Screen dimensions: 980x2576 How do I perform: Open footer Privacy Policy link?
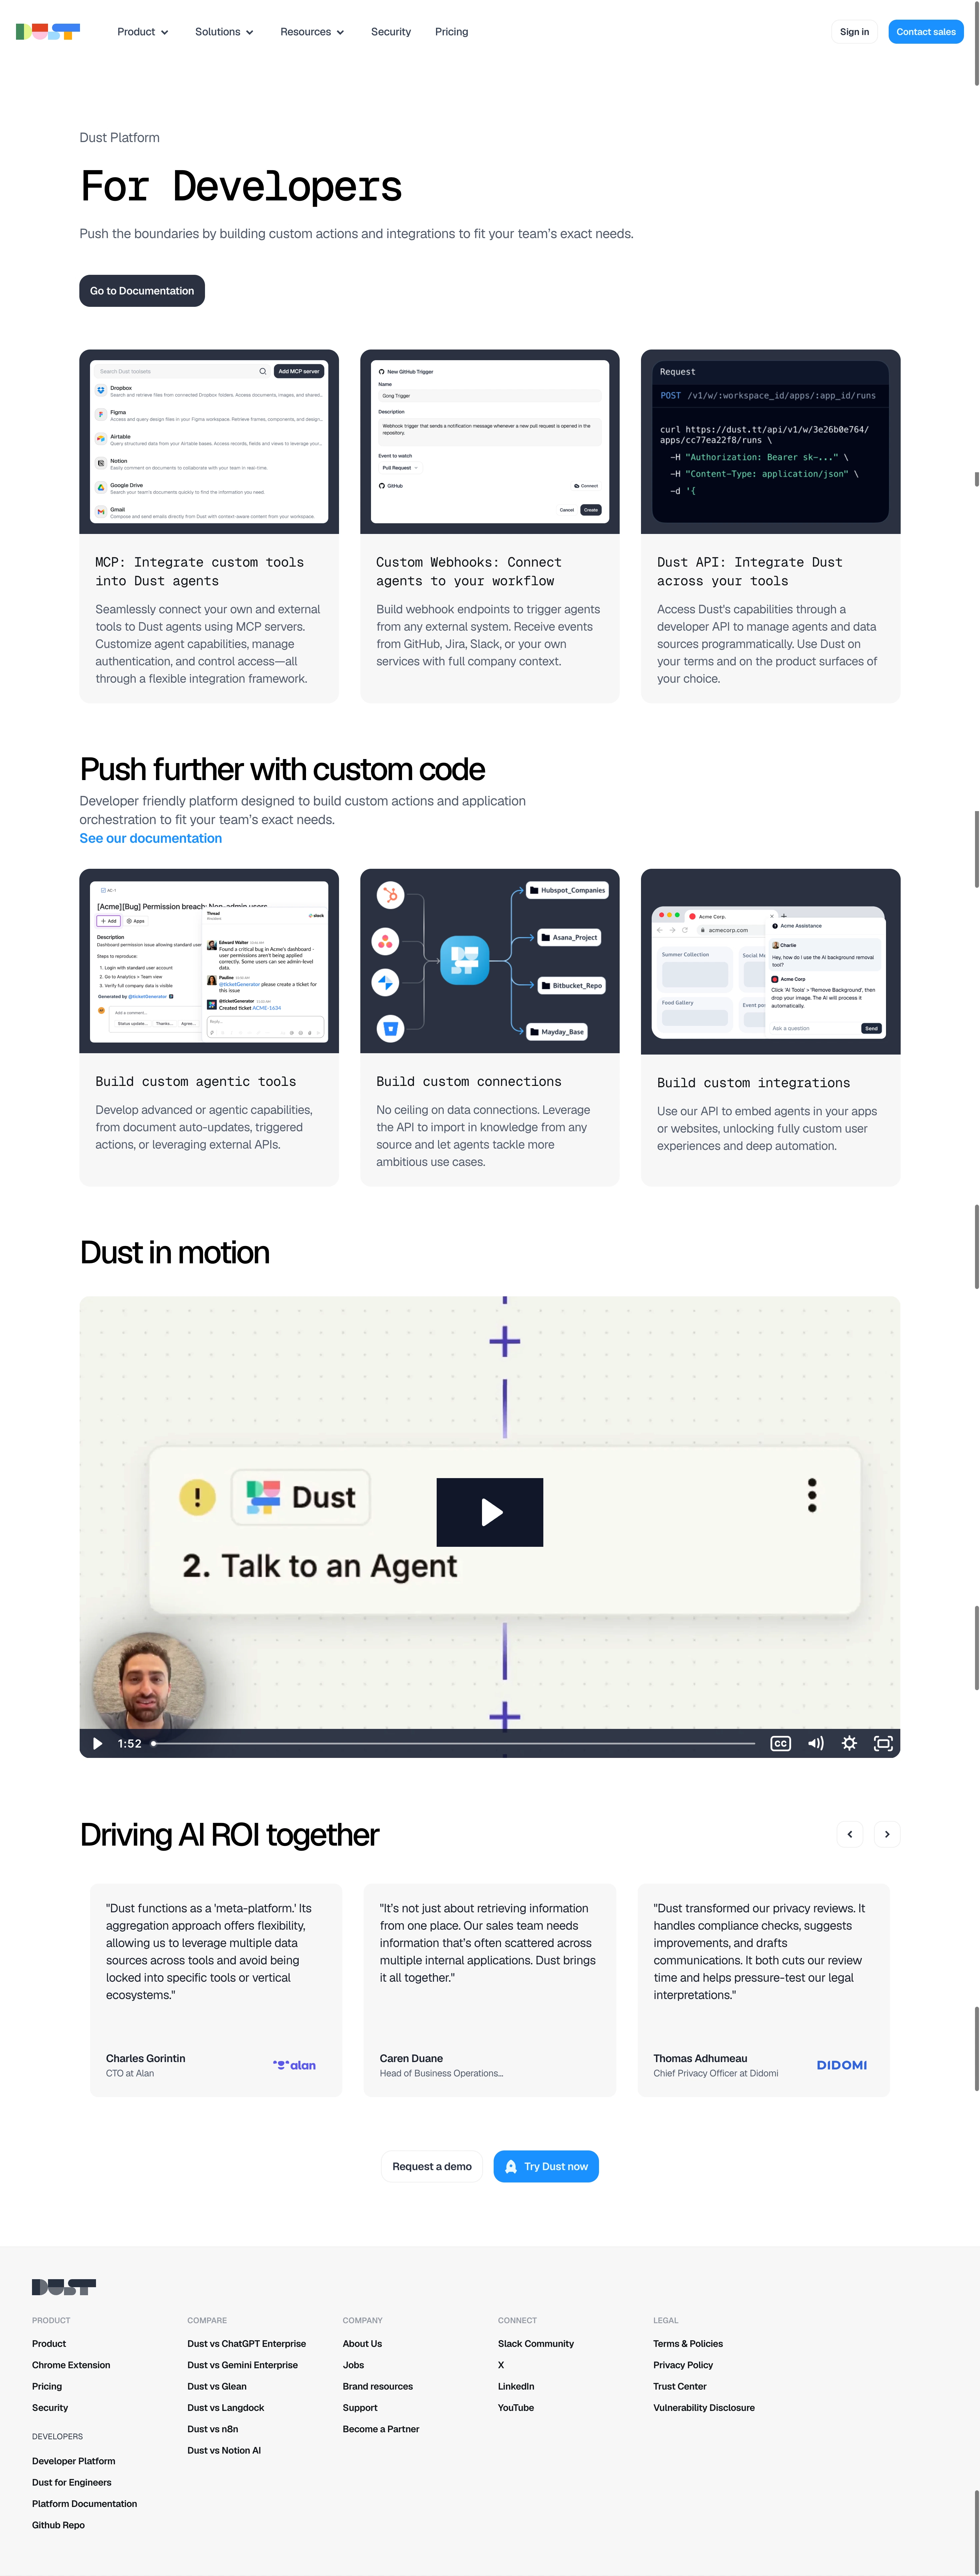683,2365
